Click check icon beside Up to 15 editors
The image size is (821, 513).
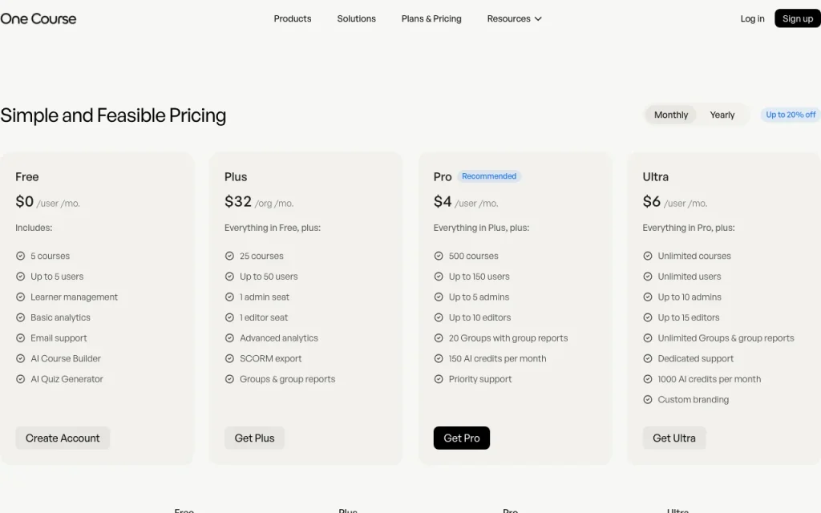(648, 317)
